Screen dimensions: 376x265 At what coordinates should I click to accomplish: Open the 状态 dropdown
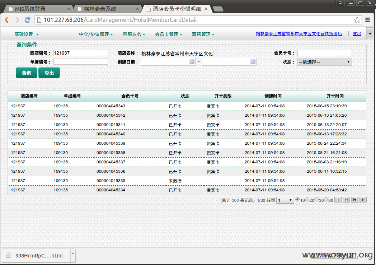point(324,62)
